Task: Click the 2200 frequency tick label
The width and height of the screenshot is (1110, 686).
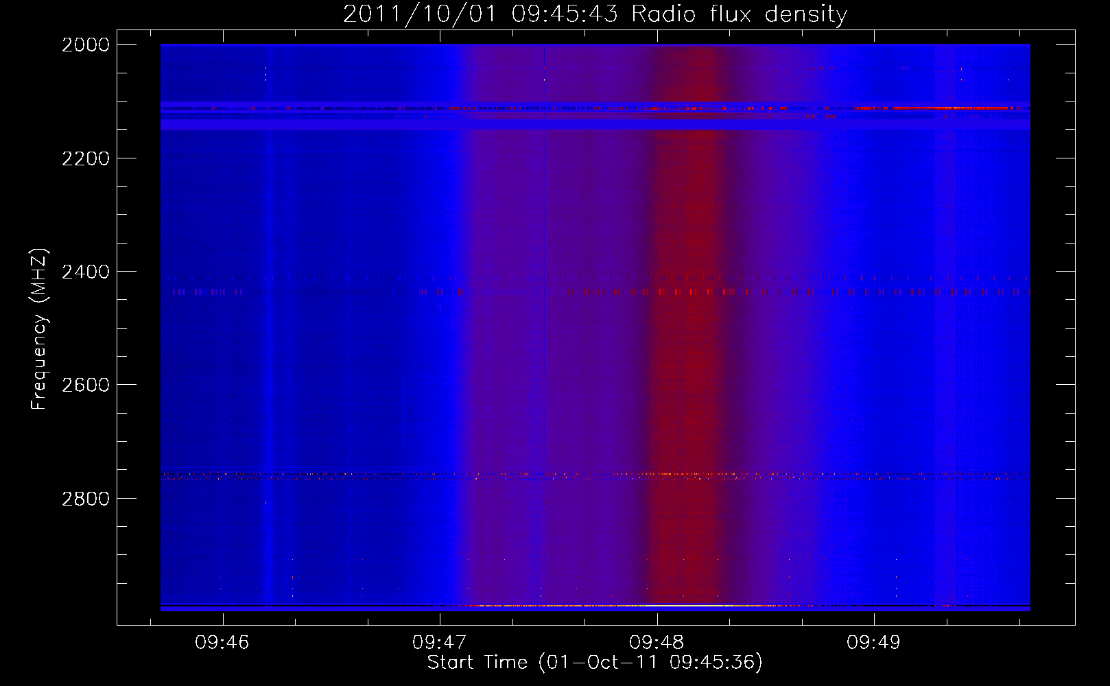Action: pos(86,158)
